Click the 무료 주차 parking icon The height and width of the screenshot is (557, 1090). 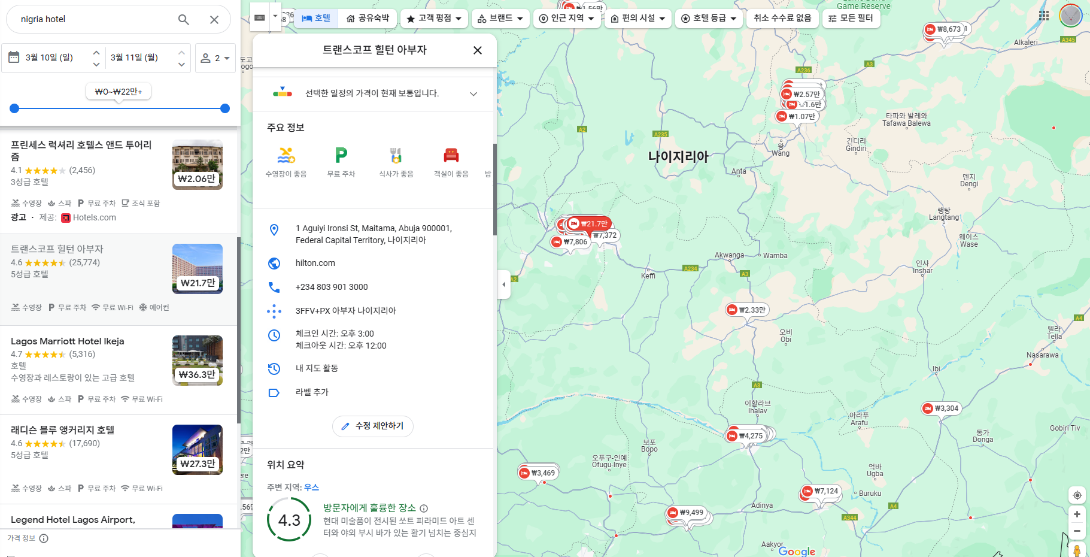tap(341, 156)
